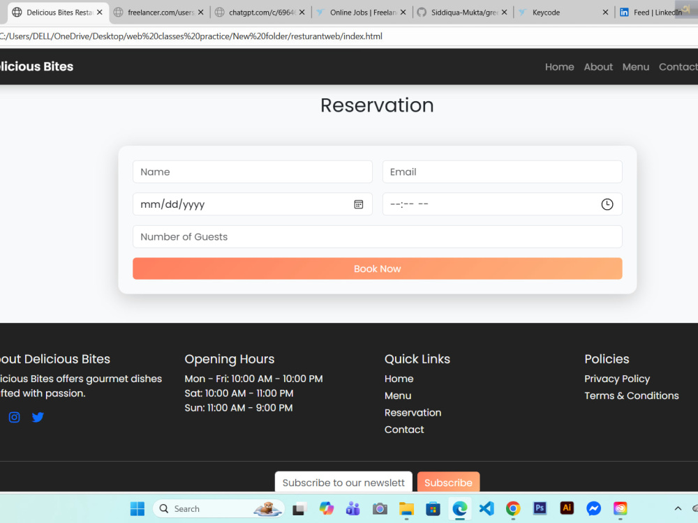The width and height of the screenshot is (698, 523).
Task: Open Menu in the top navbar
Action: pos(636,67)
